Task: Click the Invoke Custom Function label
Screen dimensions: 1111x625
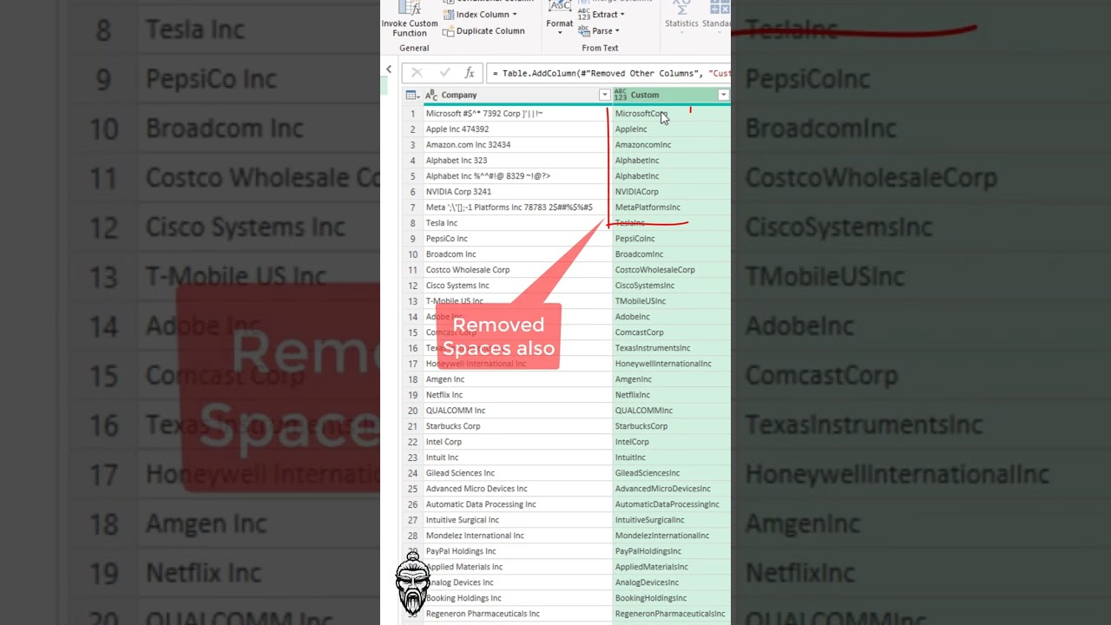Action: click(x=410, y=29)
